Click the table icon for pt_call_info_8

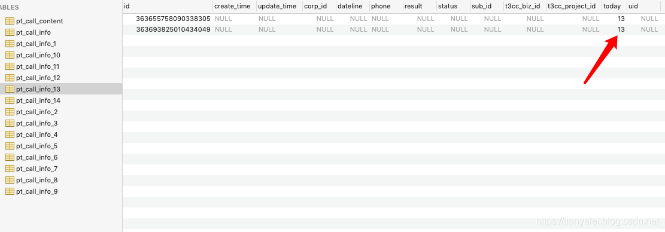point(10,180)
